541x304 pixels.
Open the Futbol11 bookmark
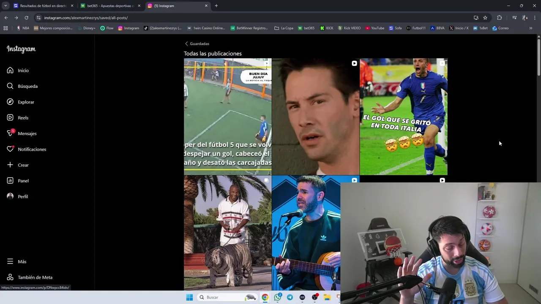coord(416,28)
